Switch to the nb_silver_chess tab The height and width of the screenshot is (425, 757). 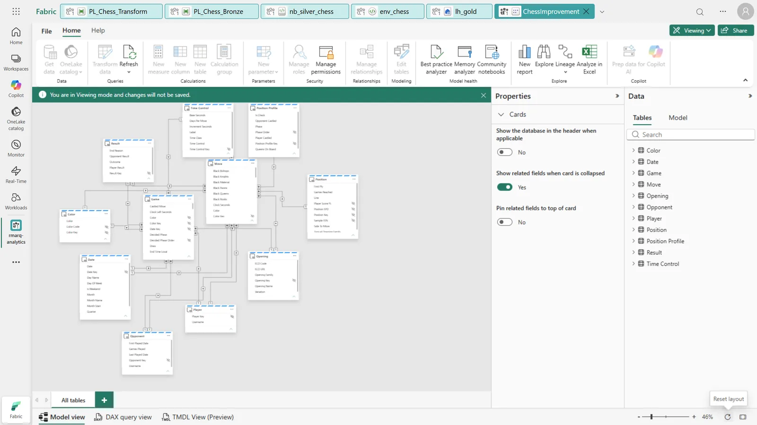305,11
